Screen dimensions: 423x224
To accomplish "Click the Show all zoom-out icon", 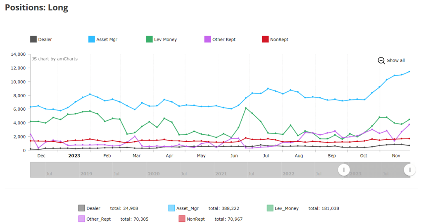I will pos(381,60).
